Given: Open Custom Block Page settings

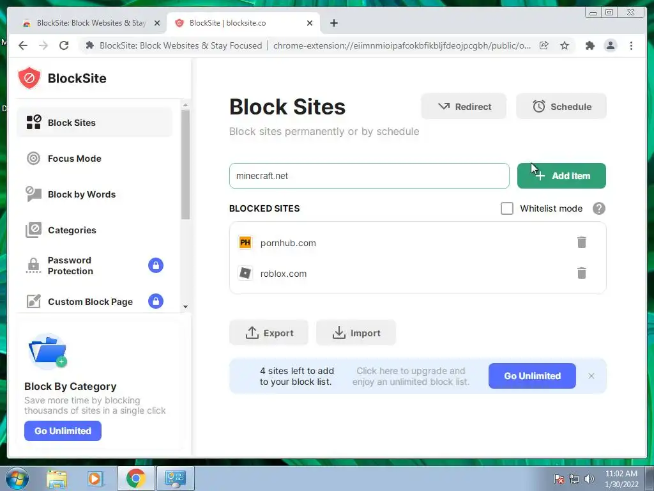Looking at the screenshot, I should 95,302.
